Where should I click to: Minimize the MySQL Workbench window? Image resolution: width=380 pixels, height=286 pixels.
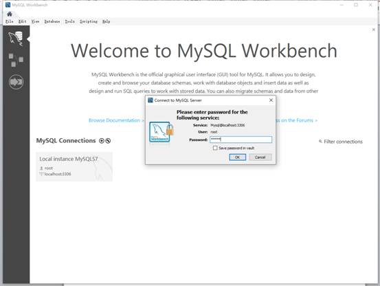(342, 5)
